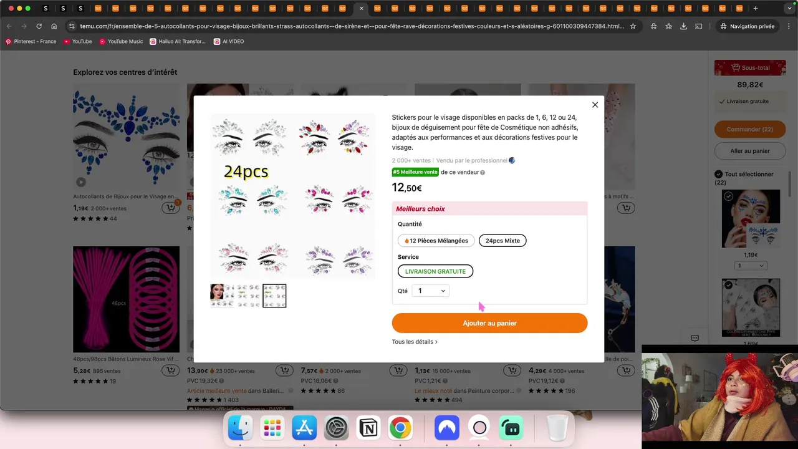This screenshot has width=798, height=449.
Task: Open the chat support icon
Action: click(x=695, y=338)
